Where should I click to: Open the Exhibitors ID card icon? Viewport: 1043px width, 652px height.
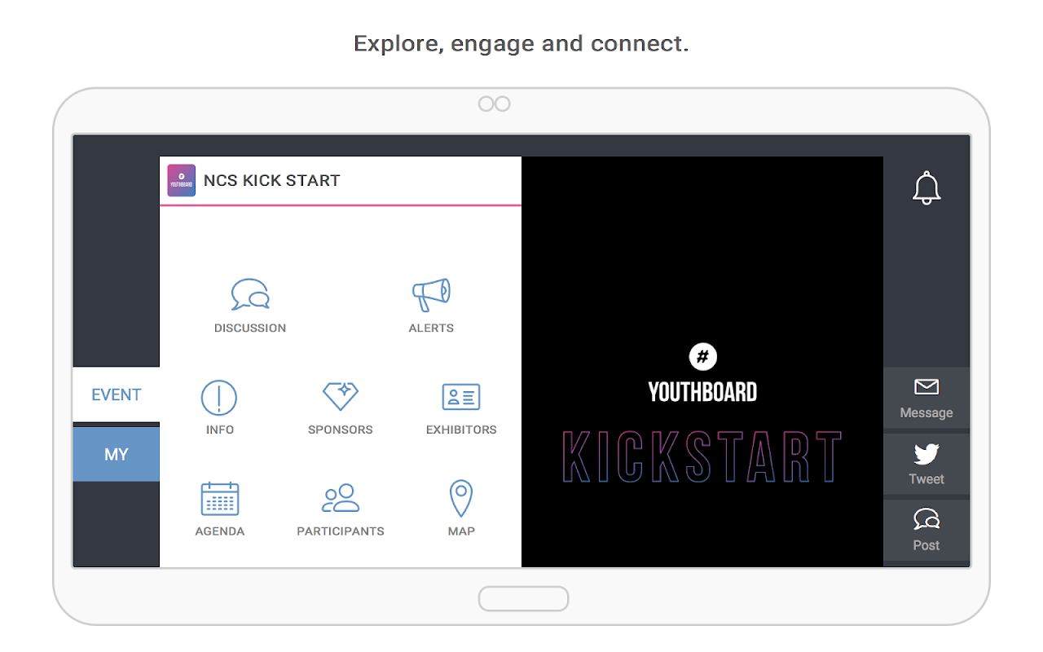(461, 397)
